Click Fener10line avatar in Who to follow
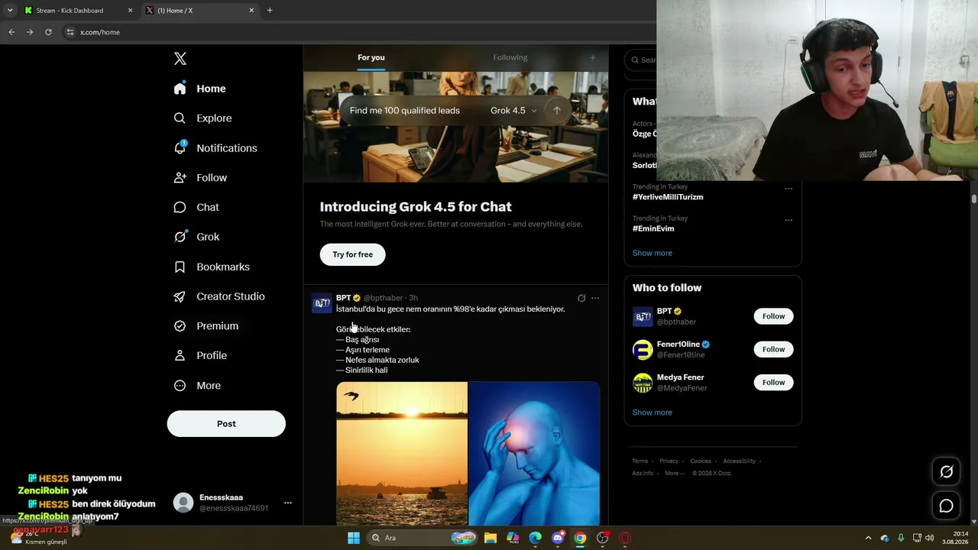The width and height of the screenshot is (978, 550). coord(643,350)
